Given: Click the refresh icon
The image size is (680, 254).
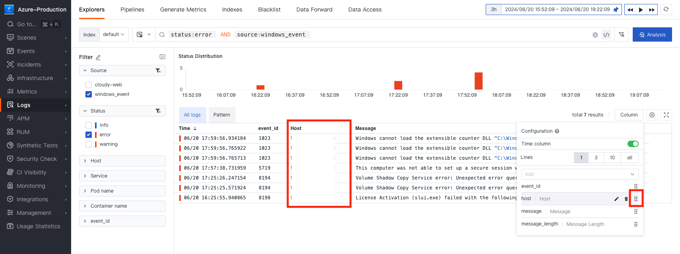Looking at the screenshot, I should tap(666, 9).
